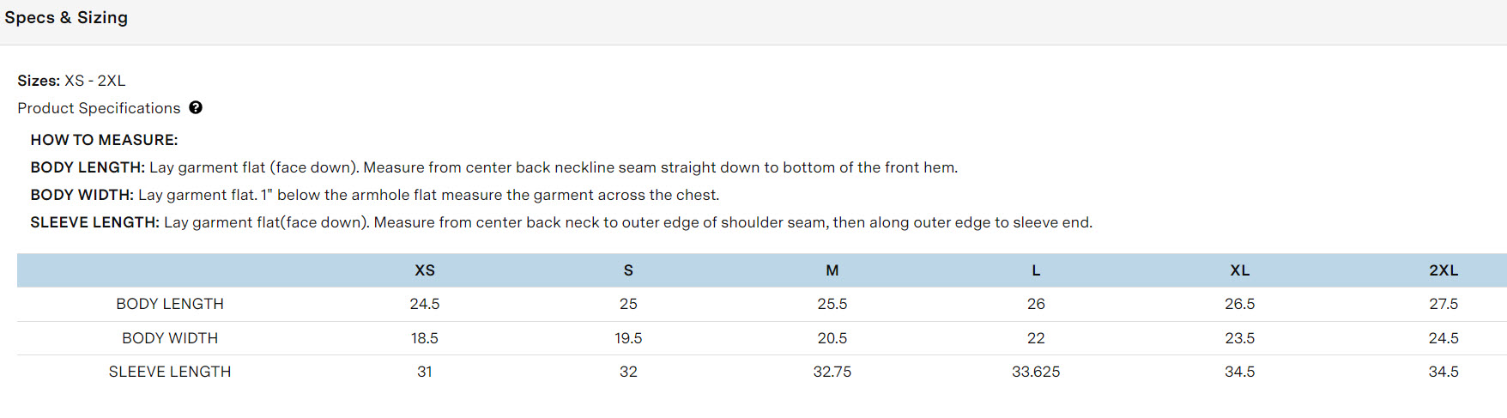Screen dimensions: 1507x418
Task: Click the Sizes: XS - 2XL text
Action: tap(71, 81)
